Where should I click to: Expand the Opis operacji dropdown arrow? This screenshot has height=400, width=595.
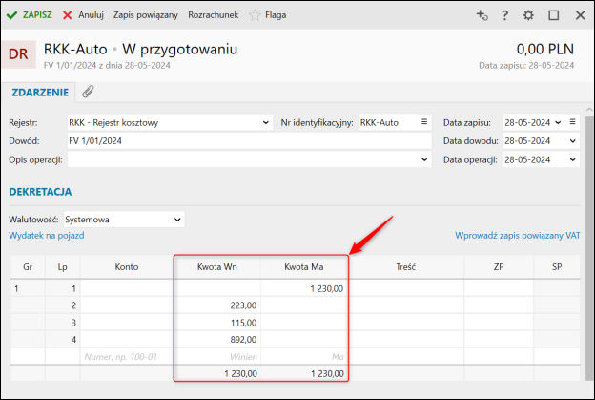coord(424,160)
